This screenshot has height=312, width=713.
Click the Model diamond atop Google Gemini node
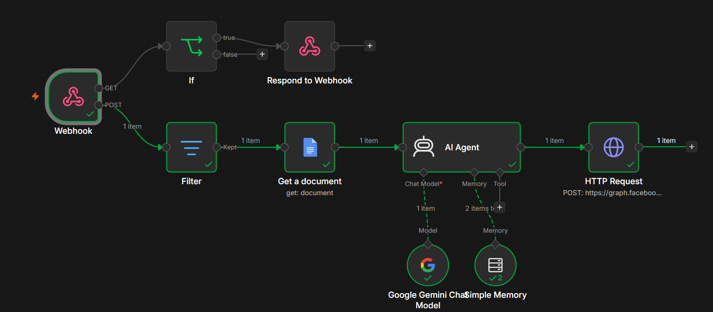428,244
